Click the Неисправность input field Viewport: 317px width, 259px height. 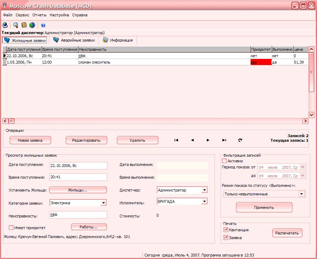click(78, 215)
